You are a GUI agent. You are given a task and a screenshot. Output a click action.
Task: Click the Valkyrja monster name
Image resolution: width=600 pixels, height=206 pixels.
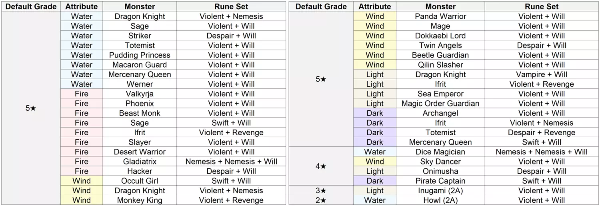click(x=140, y=94)
